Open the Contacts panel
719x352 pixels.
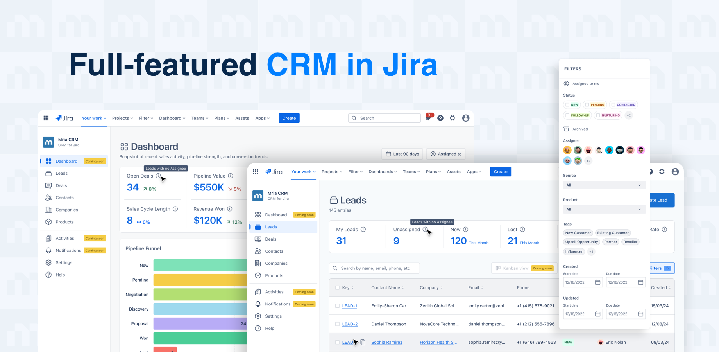[x=274, y=251]
